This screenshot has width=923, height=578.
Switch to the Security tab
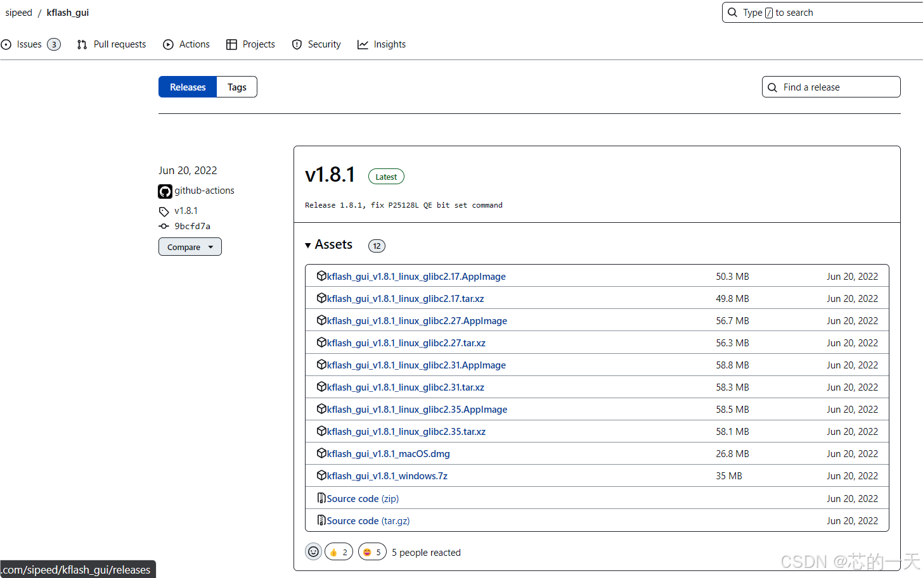pyautogui.click(x=316, y=44)
